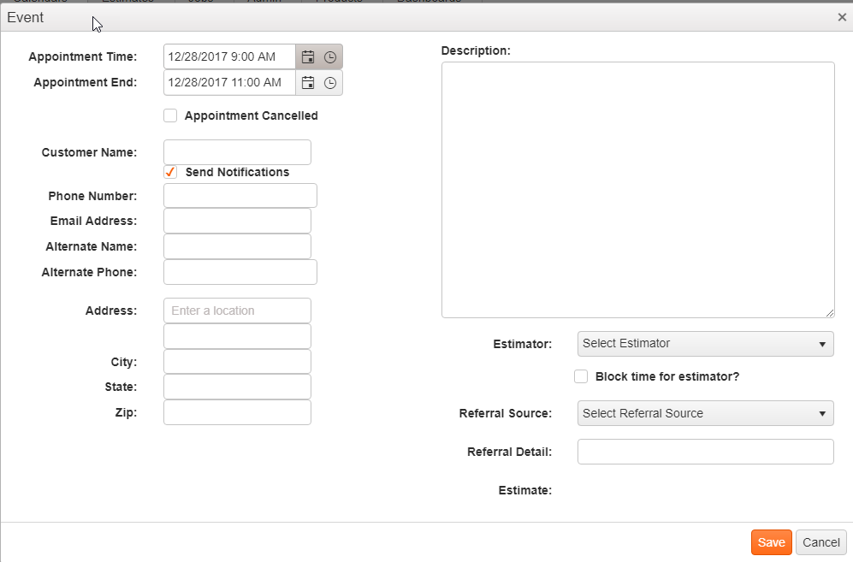Focus the Customer Name field
This screenshot has width=853, height=562.
tap(237, 152)
